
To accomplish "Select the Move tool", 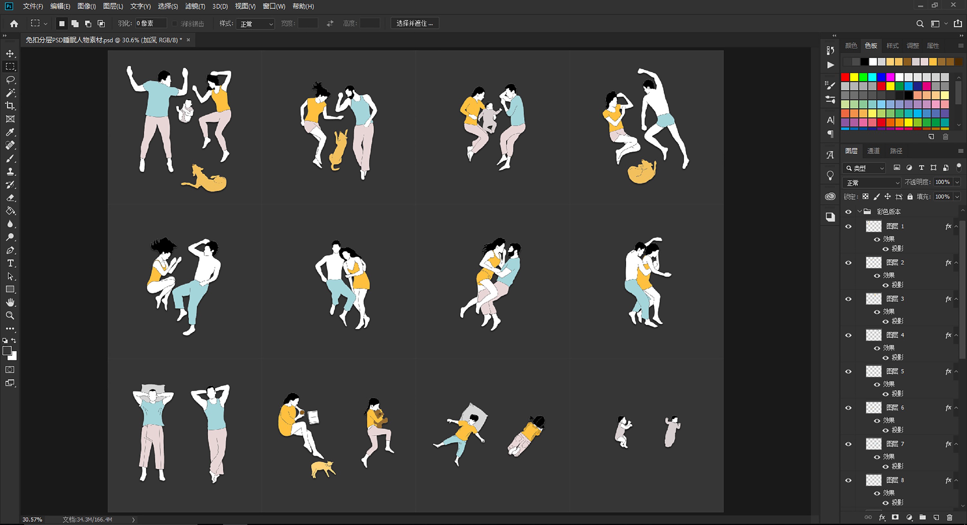I will coord(10,53).
